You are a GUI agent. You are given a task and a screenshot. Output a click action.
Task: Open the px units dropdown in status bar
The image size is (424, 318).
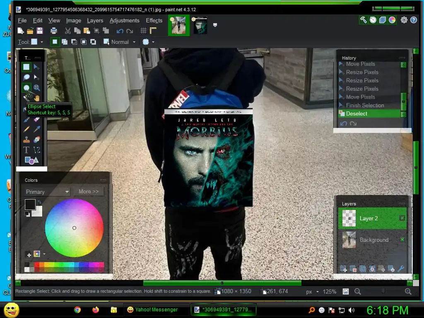(312, 291)
